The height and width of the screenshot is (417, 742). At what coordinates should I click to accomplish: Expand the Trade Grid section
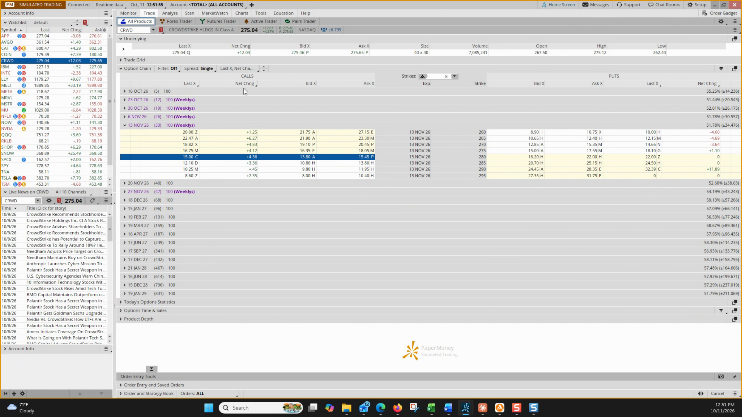(x=121, y=60)
